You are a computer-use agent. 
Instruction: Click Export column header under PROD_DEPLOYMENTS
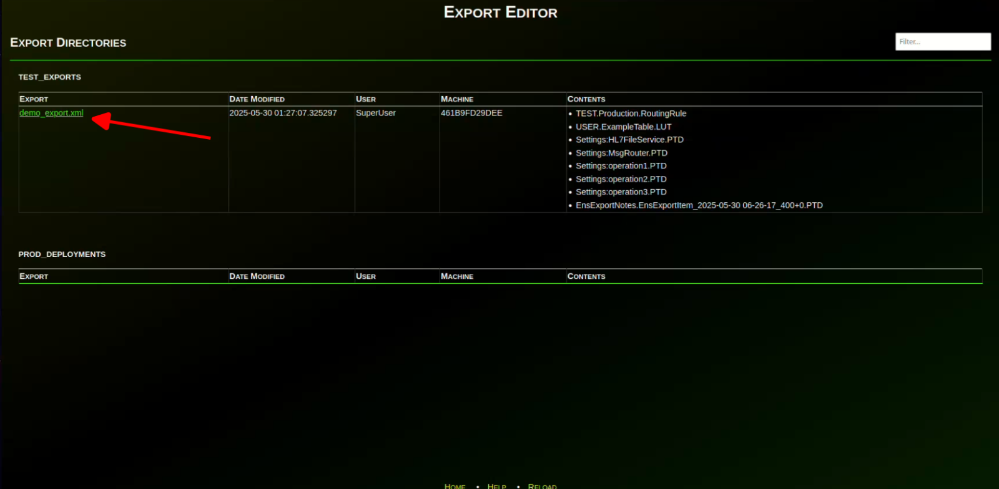34,276
